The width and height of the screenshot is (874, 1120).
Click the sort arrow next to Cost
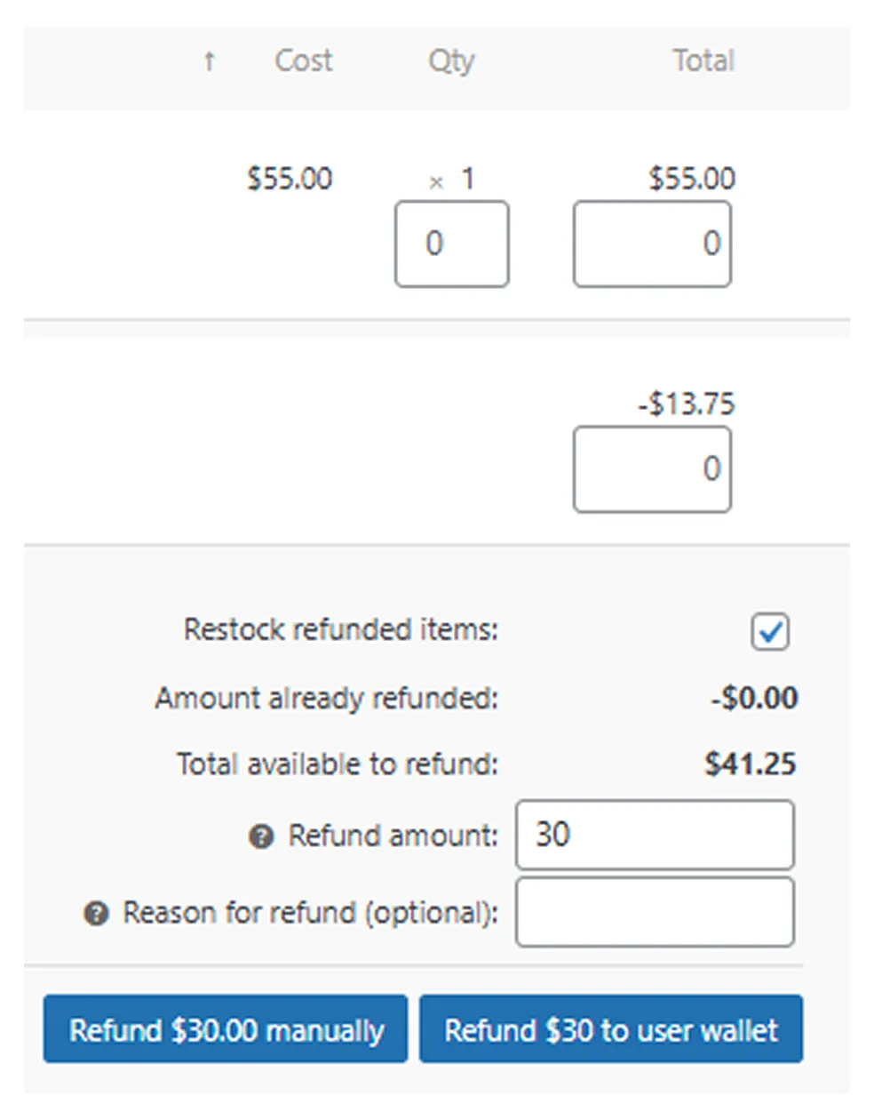(x=209, y=61)
